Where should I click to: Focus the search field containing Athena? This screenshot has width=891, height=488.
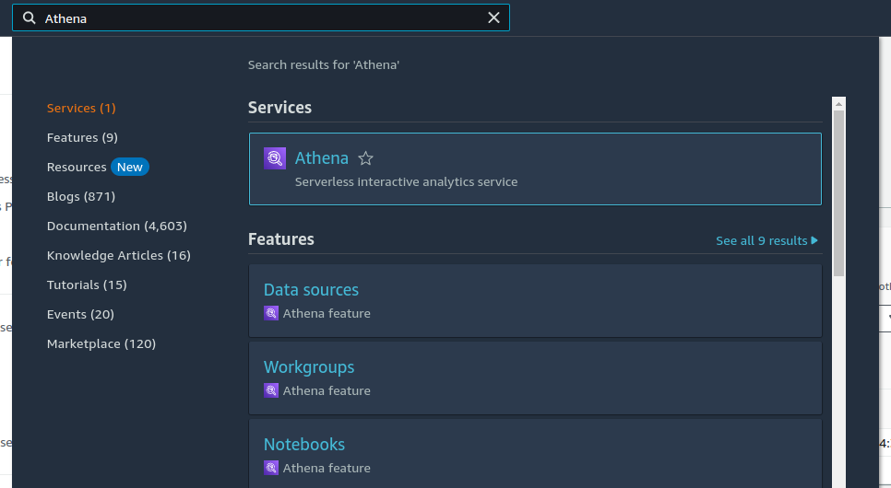(261, 17)
